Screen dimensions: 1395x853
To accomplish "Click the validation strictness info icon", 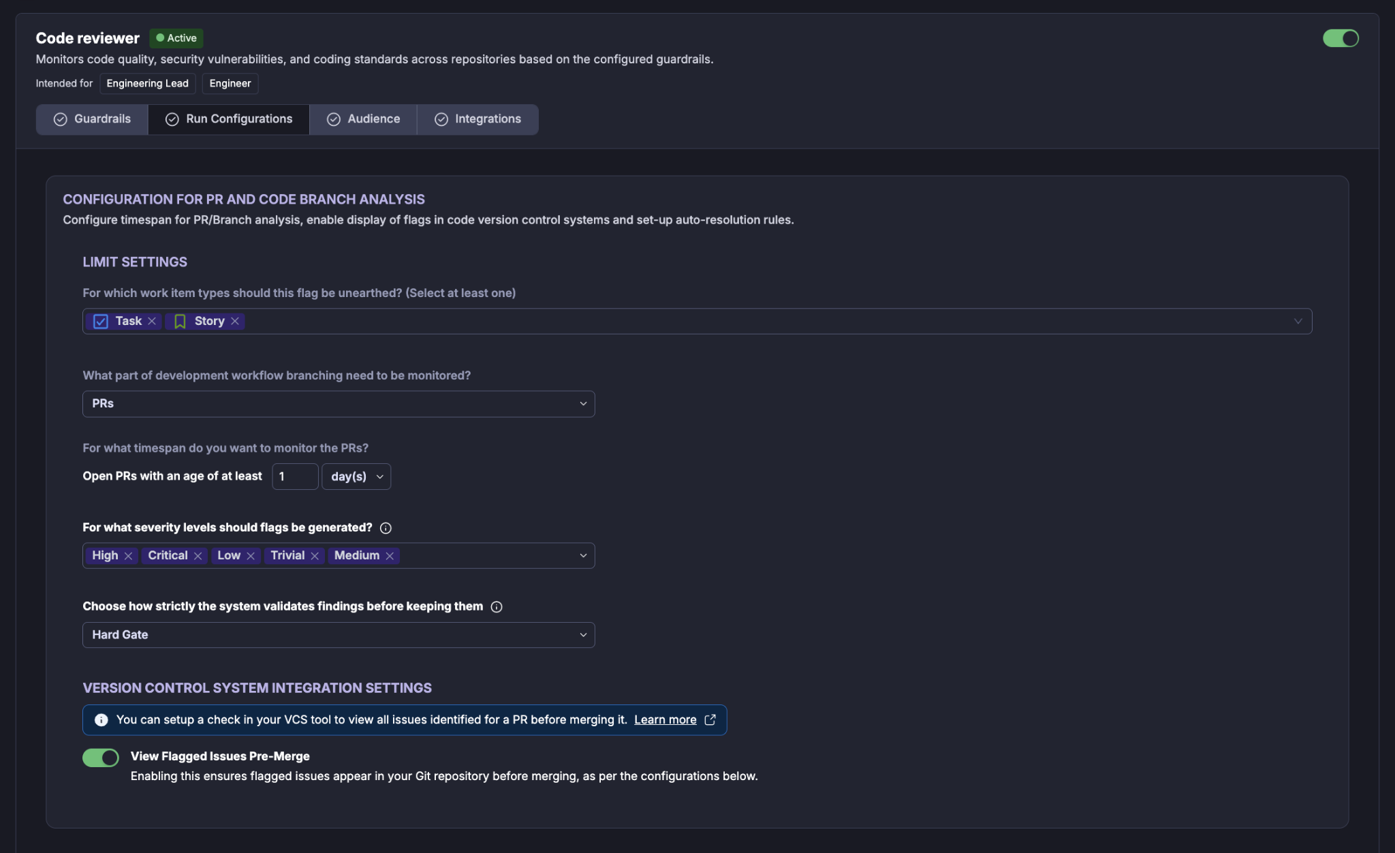I will click(497, 607).
